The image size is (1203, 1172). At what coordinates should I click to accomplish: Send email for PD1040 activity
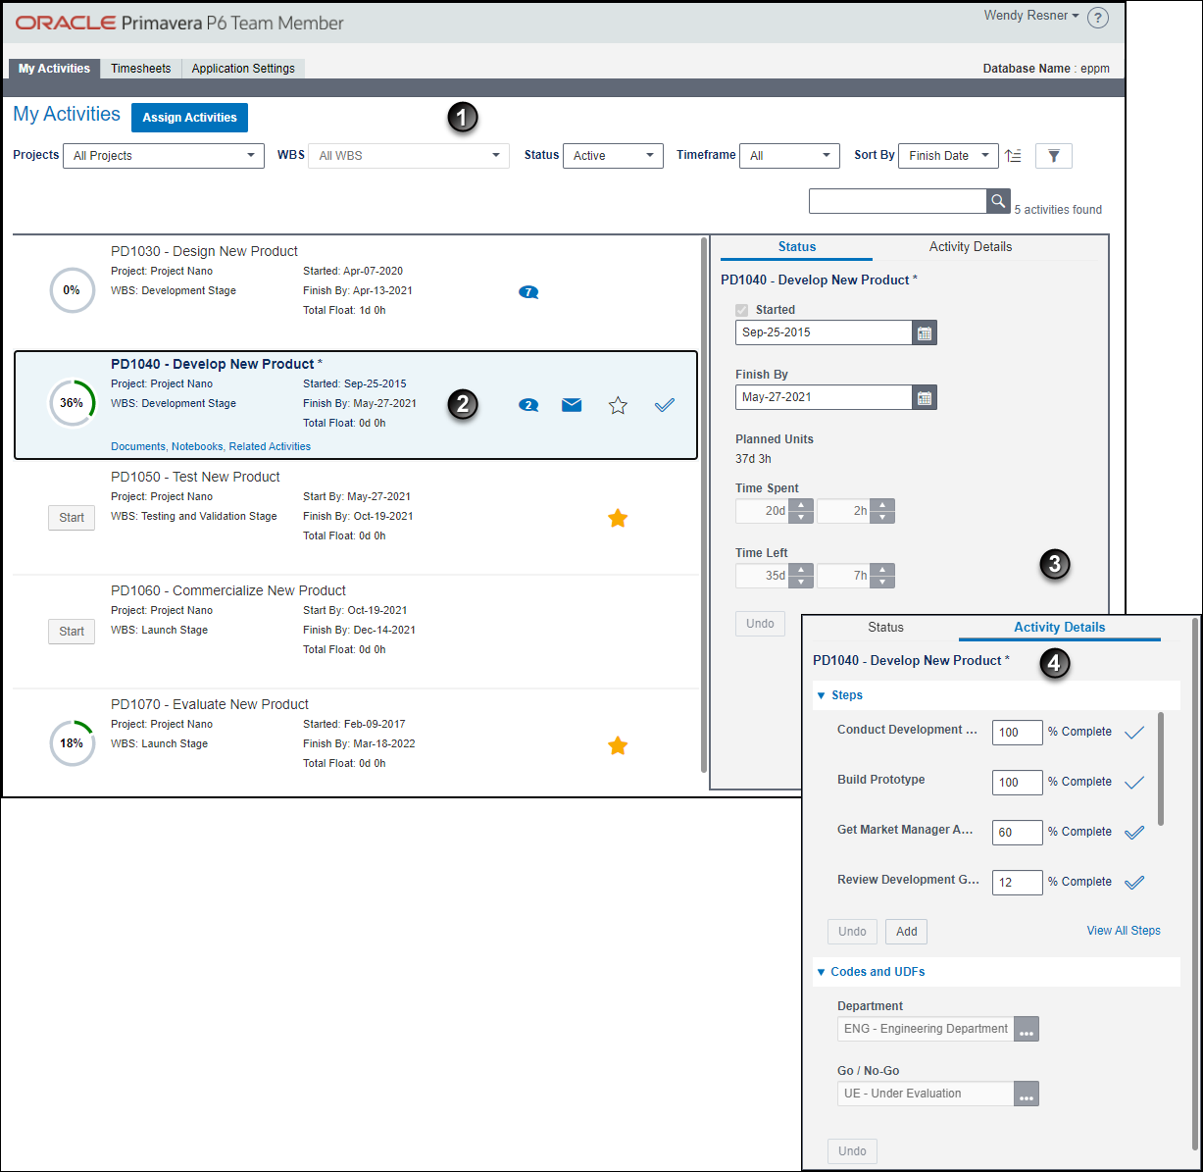coord(572,405)
